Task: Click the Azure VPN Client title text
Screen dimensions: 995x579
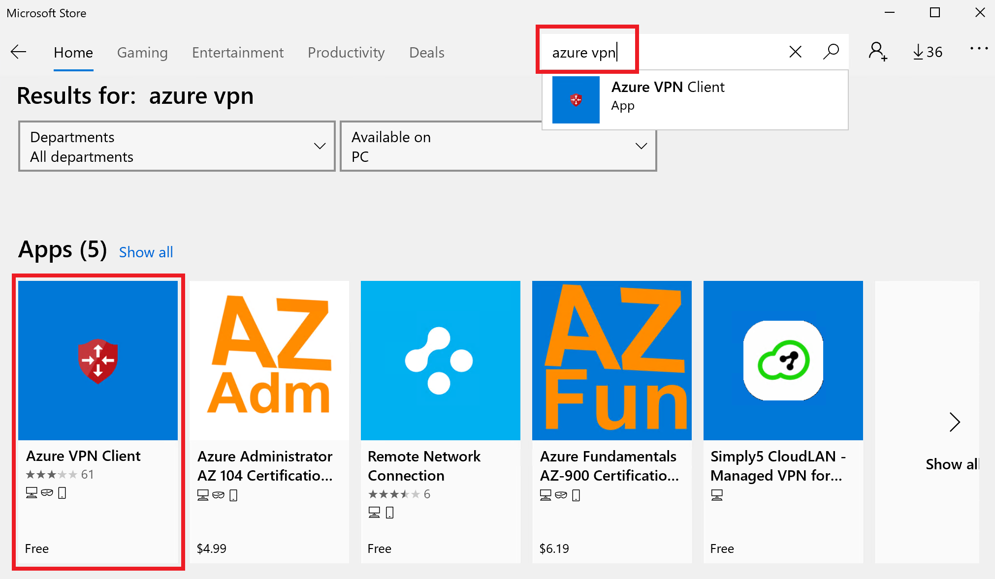Action: coord(83,456)
